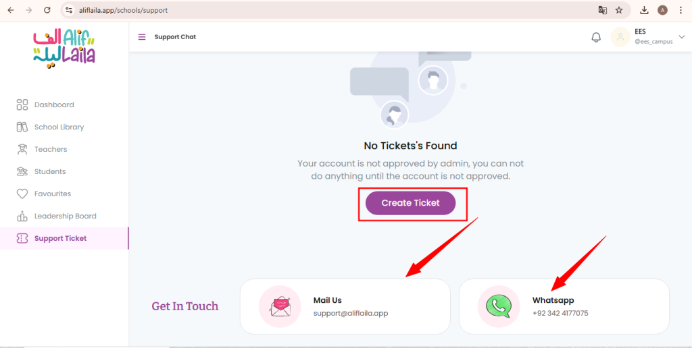Expand the EES account dropdown chevron
This screenshot has width=692, height=348.
click(681, 37)
